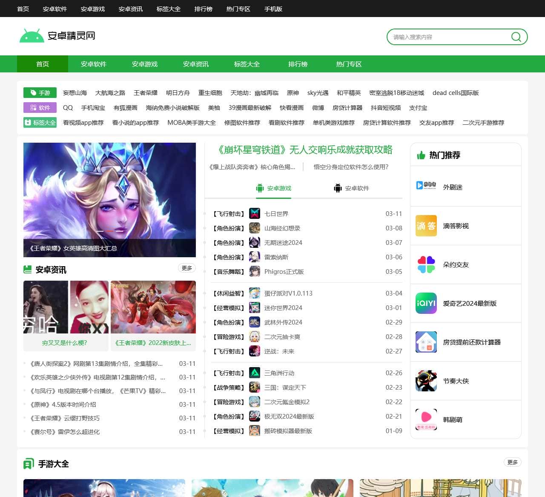The height and width of the screenshot is (497, 545).
Task: Open the 朵约交友 app icon
Action: 426,264
